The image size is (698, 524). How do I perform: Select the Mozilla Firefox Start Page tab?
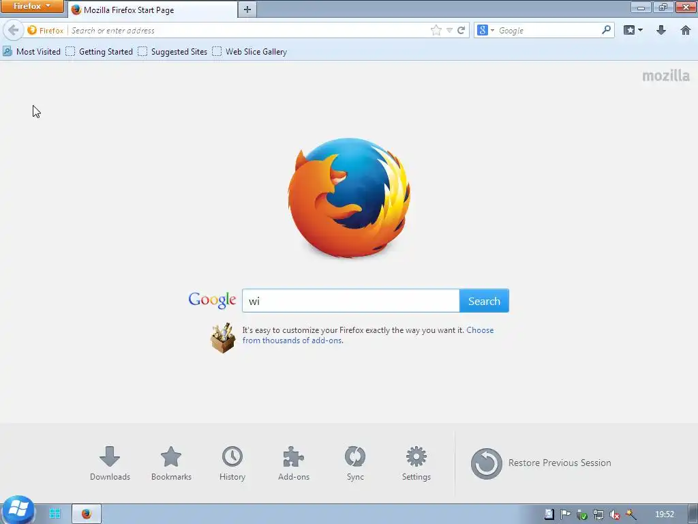(x=153, y=10)
